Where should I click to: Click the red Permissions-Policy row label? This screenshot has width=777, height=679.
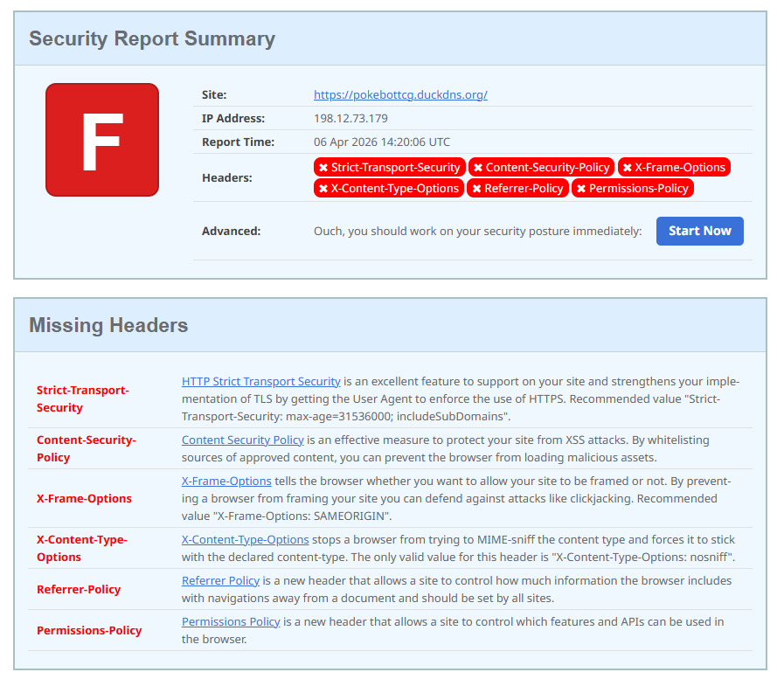(89, 630)
